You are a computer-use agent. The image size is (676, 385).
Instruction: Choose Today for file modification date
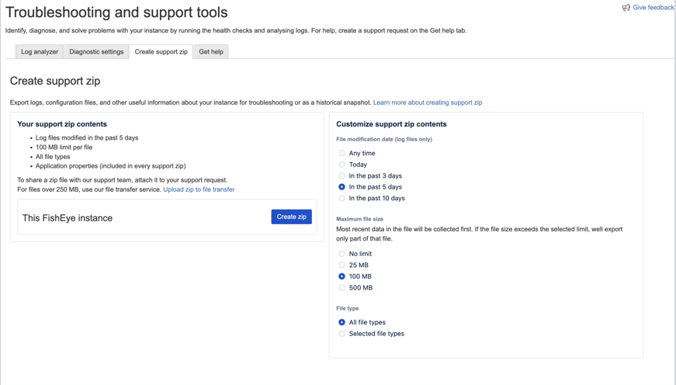tap(341, 165)
